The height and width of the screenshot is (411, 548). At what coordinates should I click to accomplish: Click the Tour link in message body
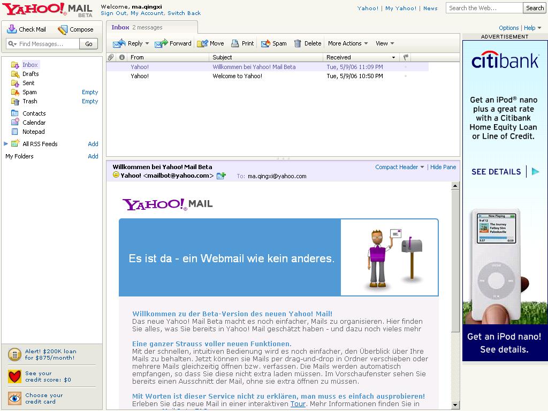[298, 404]
